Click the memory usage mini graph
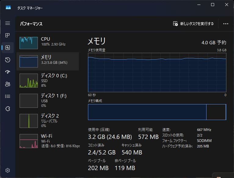234x178 pixels. coord(29,61)
